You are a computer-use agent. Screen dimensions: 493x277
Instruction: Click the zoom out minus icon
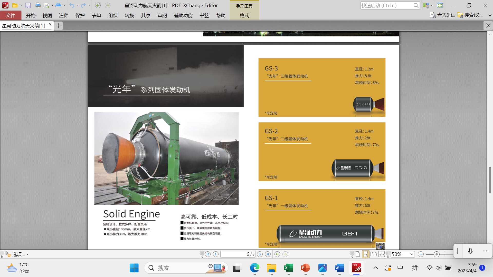pyautogui.click(x=421, y=254)
